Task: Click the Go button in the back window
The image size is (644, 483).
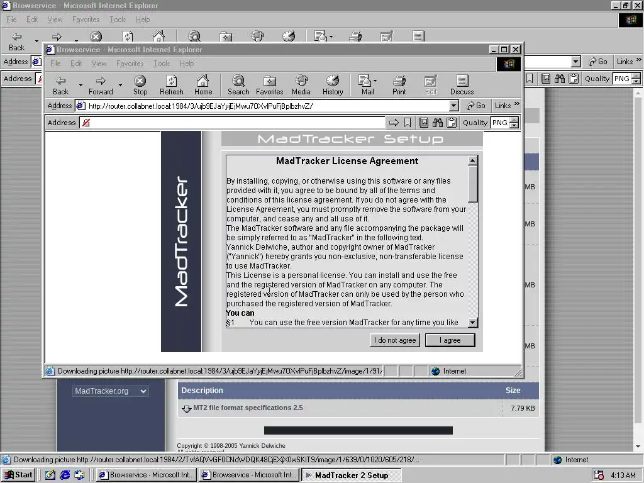Action: coord(598,62)
